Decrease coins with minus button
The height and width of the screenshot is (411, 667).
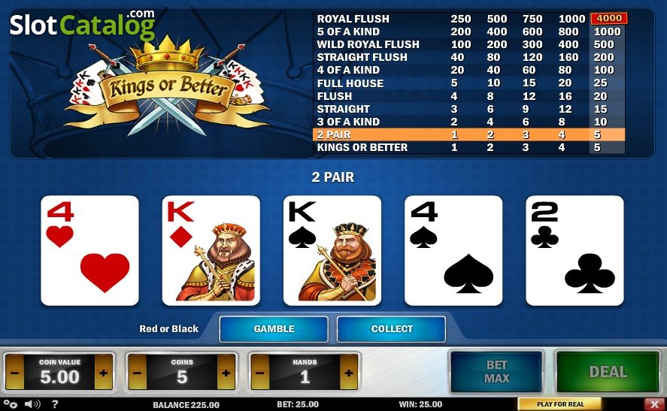[137, 373]
